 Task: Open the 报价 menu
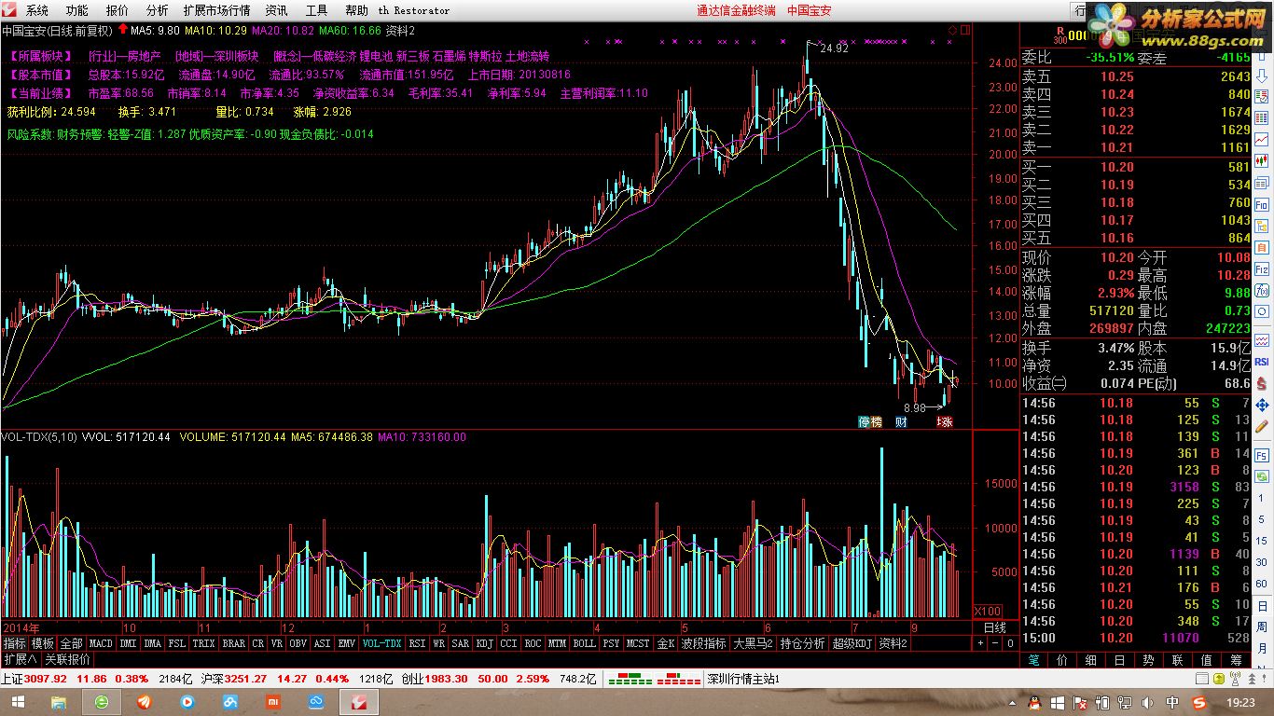(118, 10)
